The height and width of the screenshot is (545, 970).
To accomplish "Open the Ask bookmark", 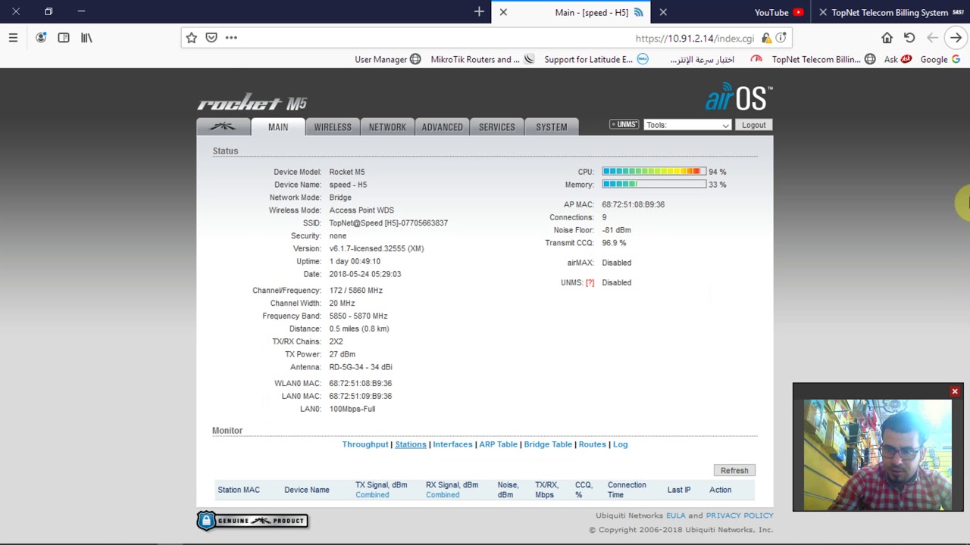I will click(x=898, y=59).
